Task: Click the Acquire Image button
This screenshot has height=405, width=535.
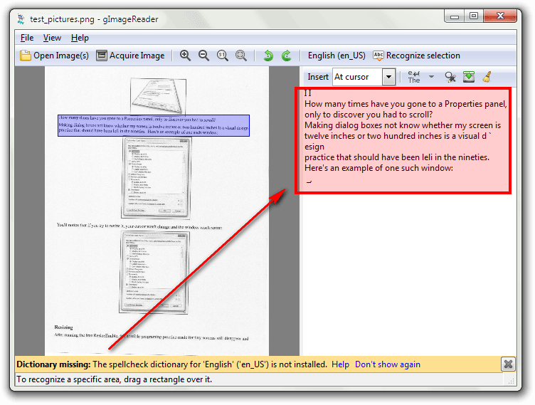Action: (130, 56)
